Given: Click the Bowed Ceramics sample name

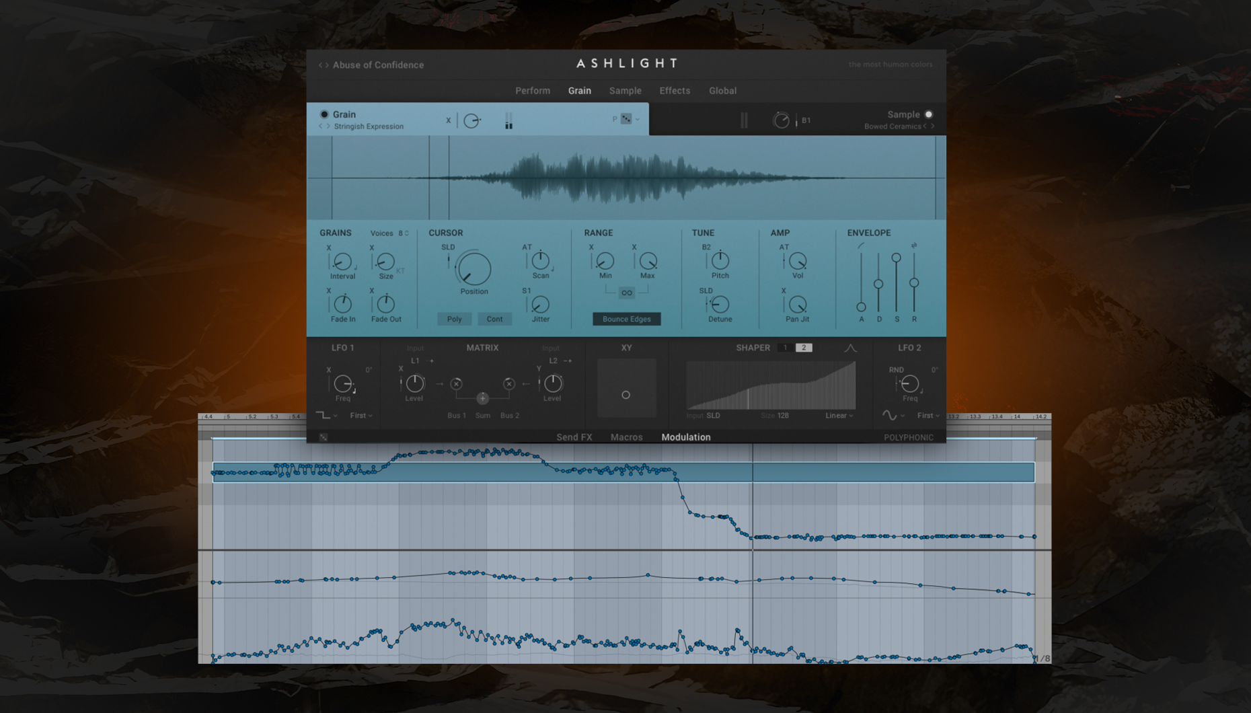Looking at the screenshot, I should pyautogui.click(x=893, y=126).
